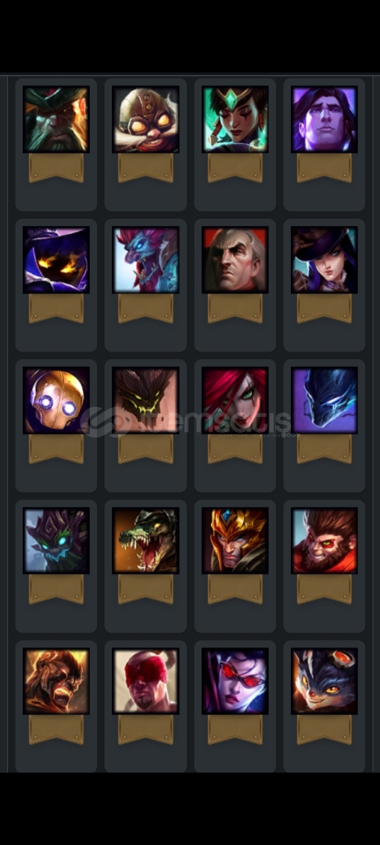380x845 pixels.
Task: Click the Vayne portrait with red glasses
Action: (x=235, y=681)
